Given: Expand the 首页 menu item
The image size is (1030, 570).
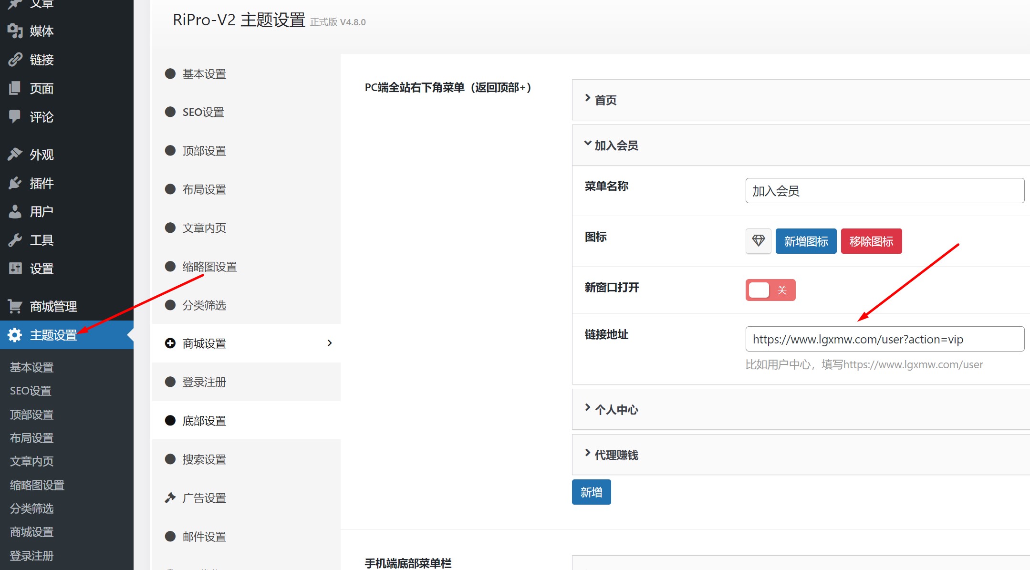Looking at the screenshot, I should 605,100.
